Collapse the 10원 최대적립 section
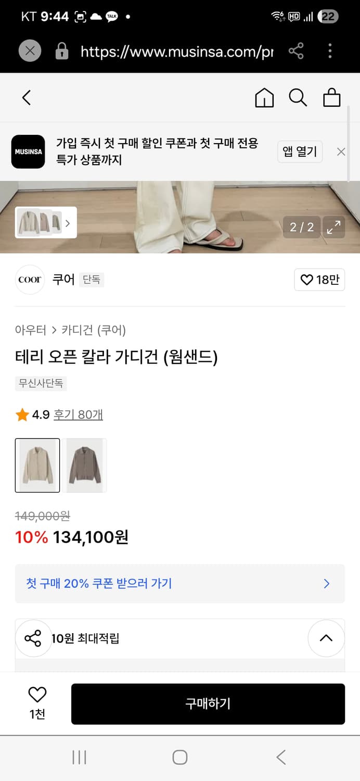Screen dimensions: 360x781 pos(326,638)
